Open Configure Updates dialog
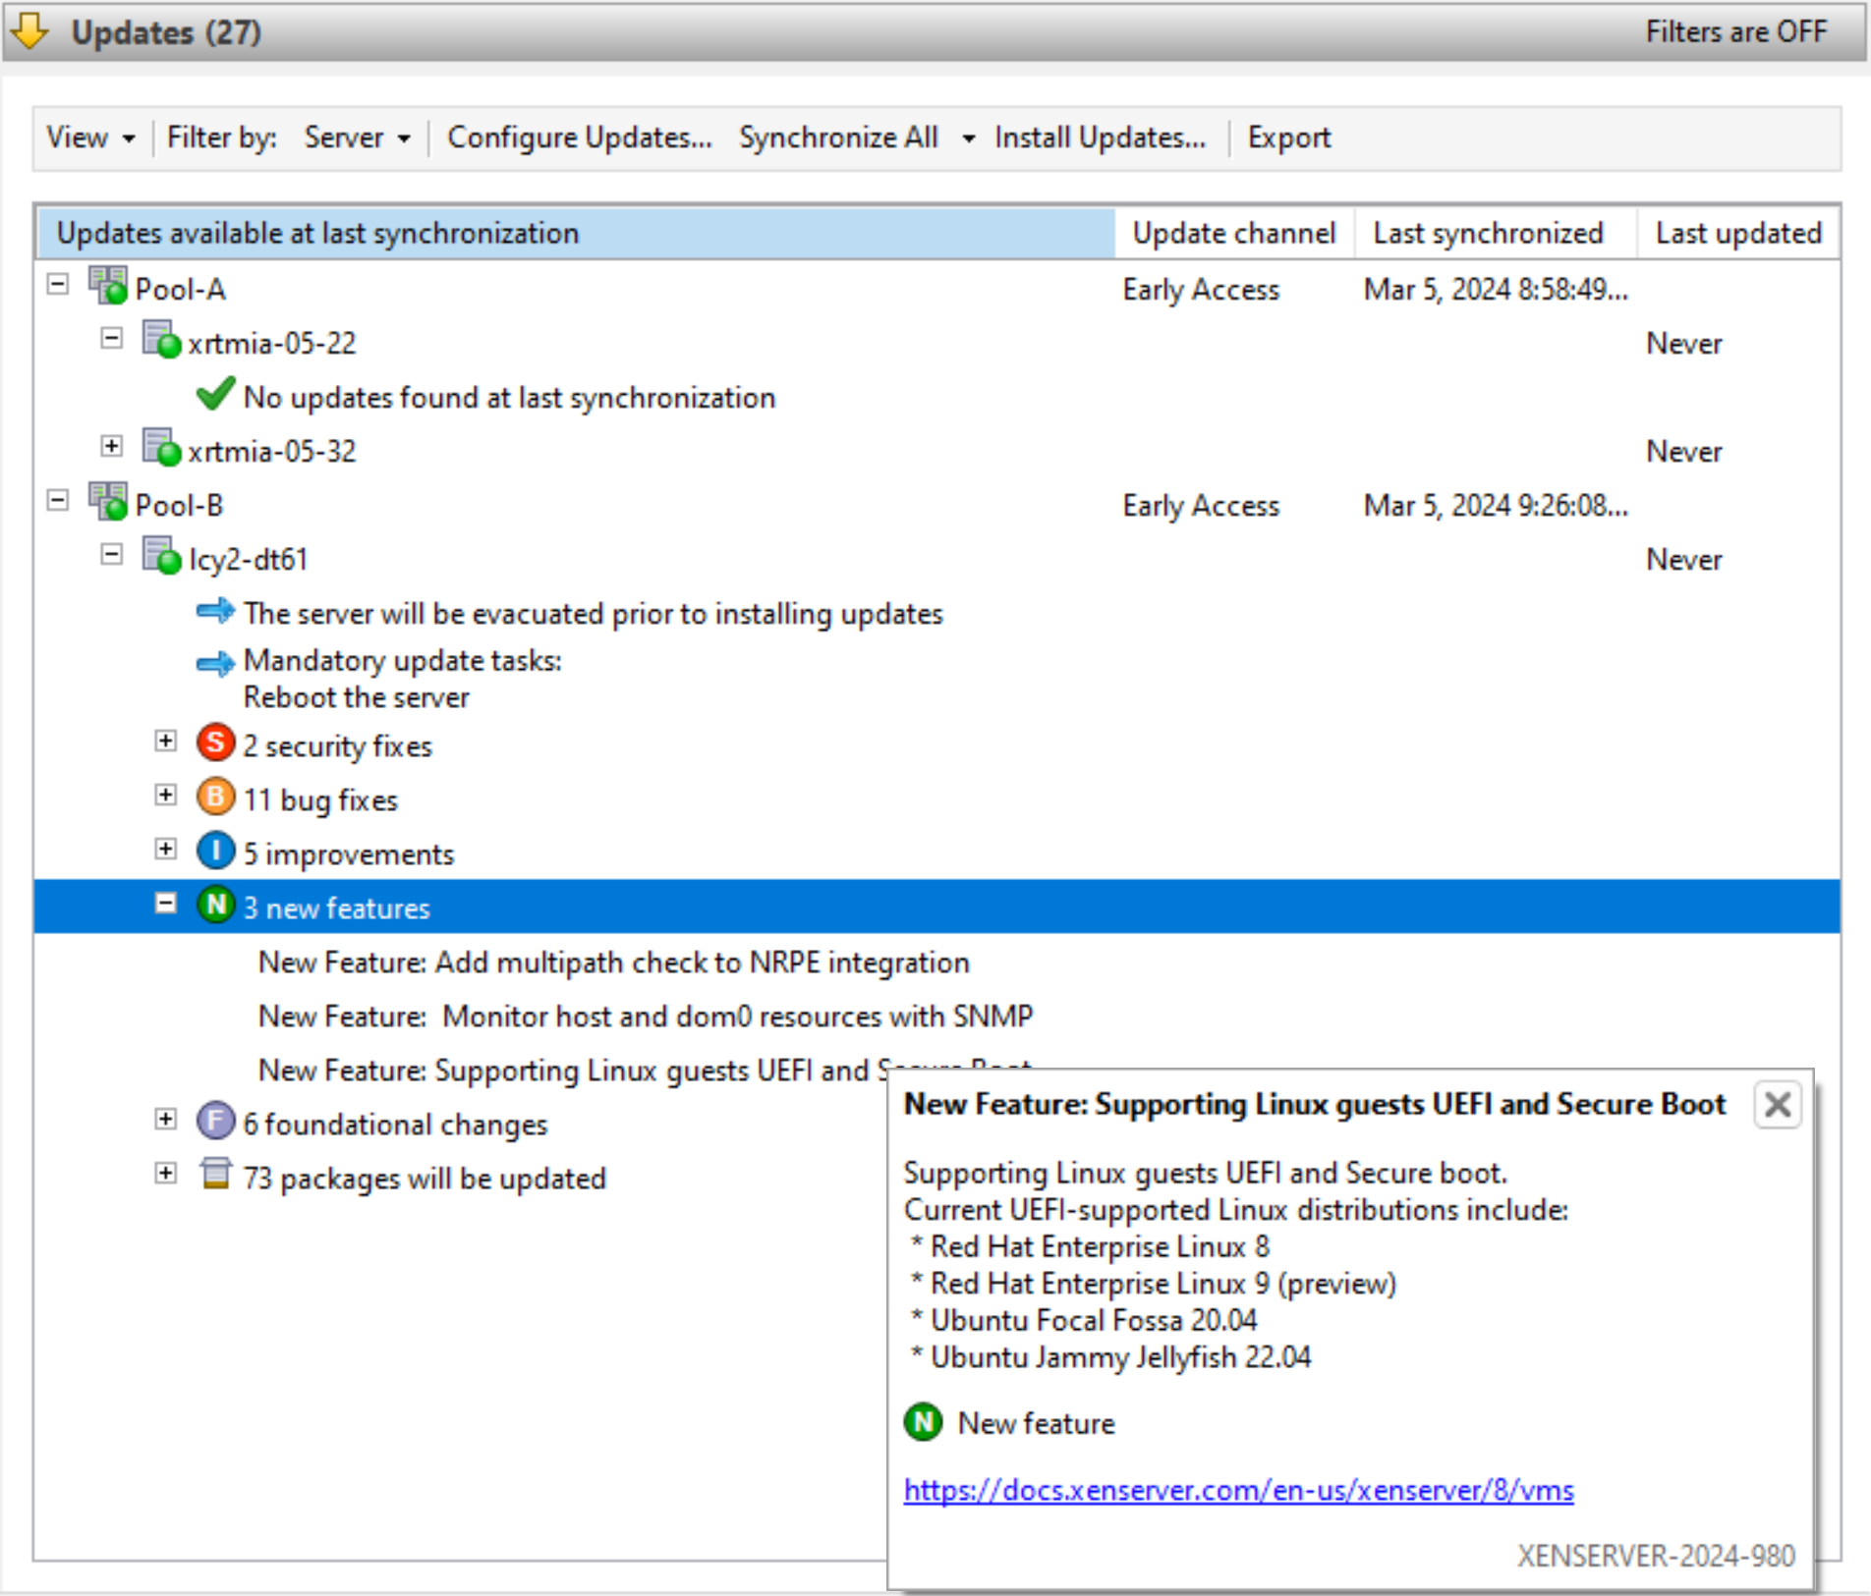 (579, 138)
